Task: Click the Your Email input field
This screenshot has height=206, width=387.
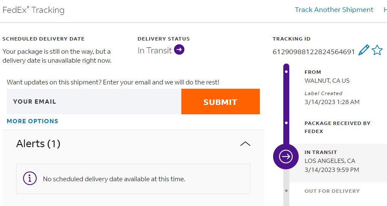Action: 94,102
